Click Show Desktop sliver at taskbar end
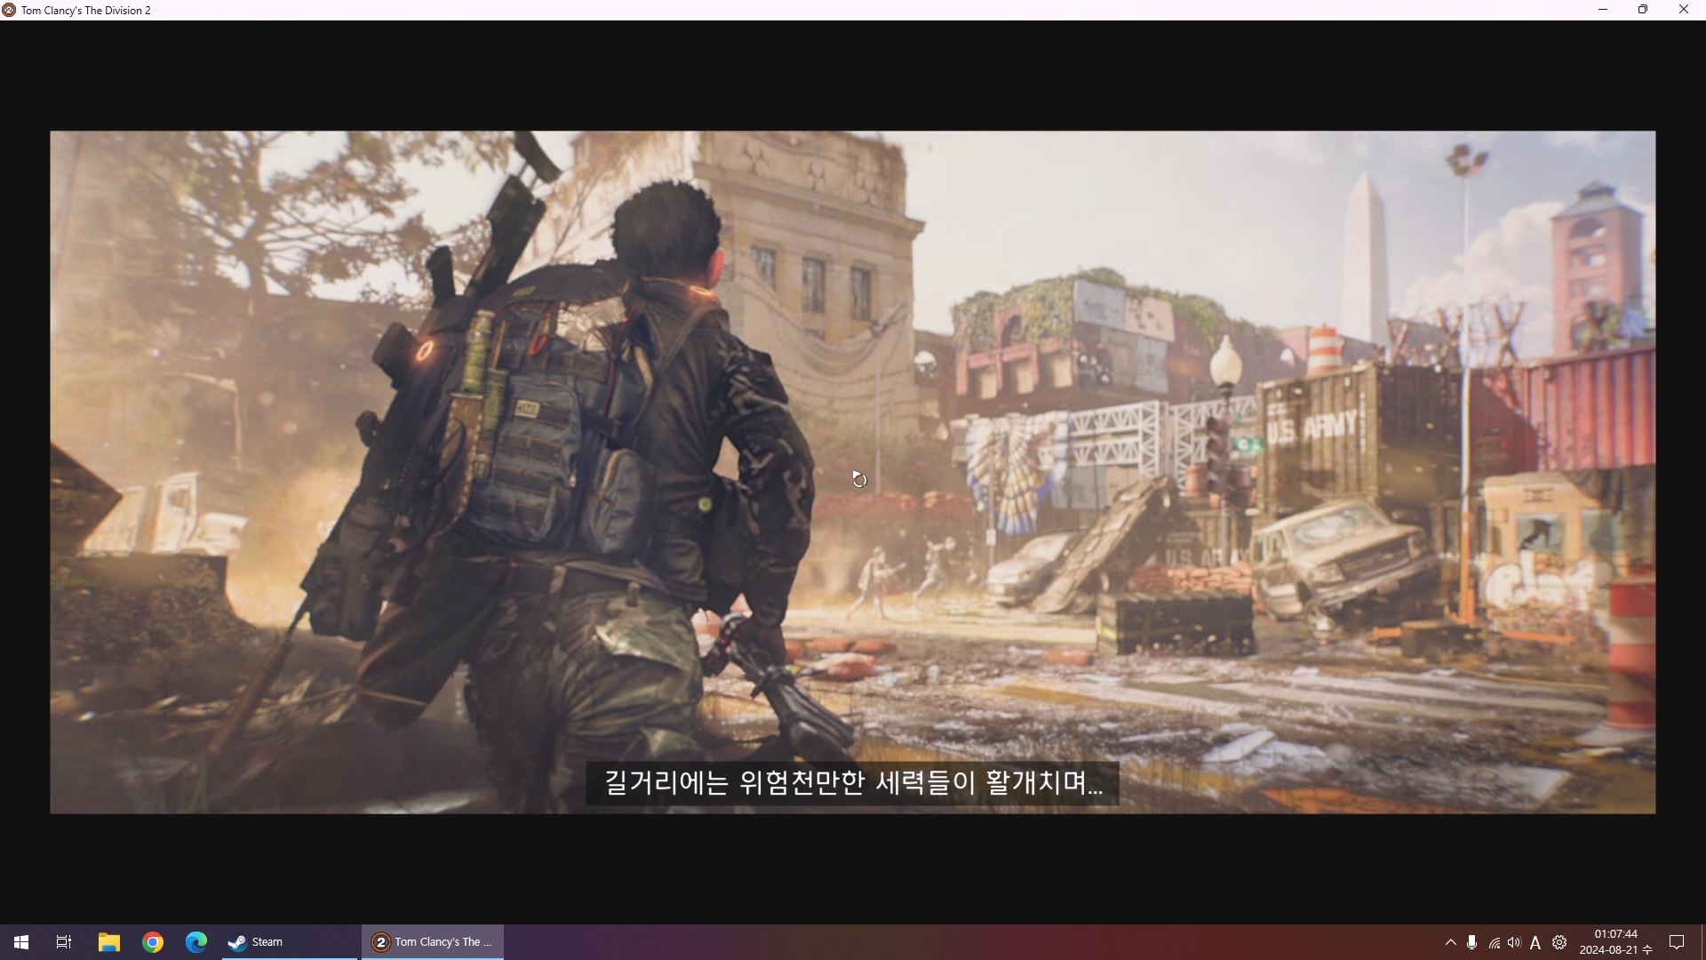The image size is (1706, 960). [x=1702, y=942]
